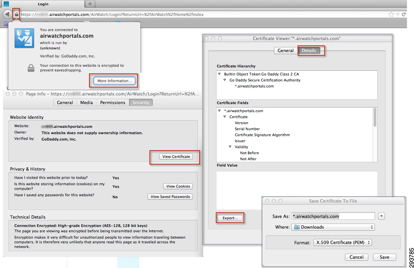The image size is (414, 268).
Task: Select the Version certificate field
Action: coord(242,123)
